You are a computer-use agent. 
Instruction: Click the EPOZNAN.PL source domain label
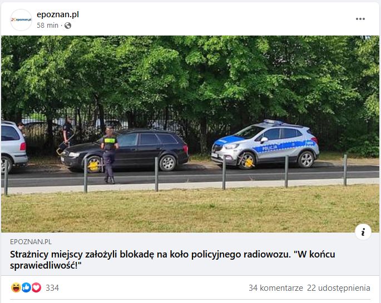click(x=31, y=241)
